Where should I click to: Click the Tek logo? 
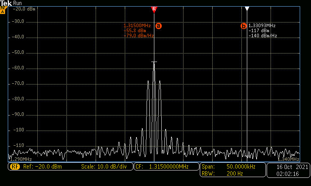coord(6,3)
